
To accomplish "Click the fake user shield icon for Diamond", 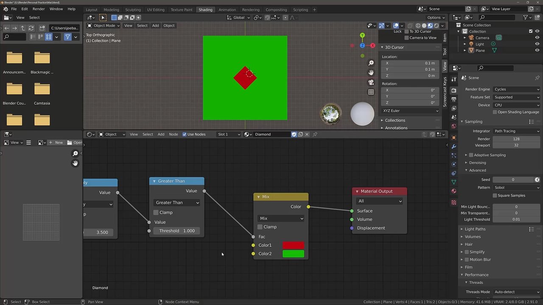I will click(x=294, y=134).
